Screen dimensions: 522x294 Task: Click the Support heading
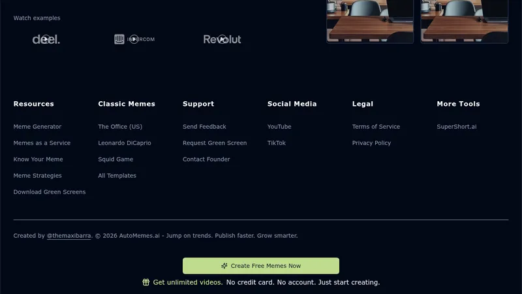198,104
